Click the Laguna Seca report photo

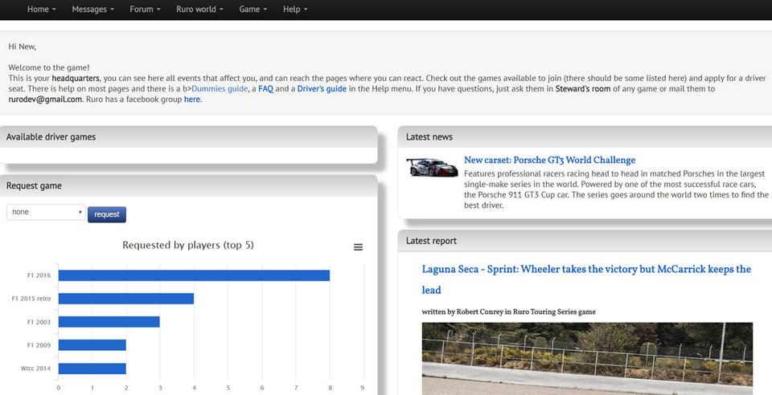point(587,358)
